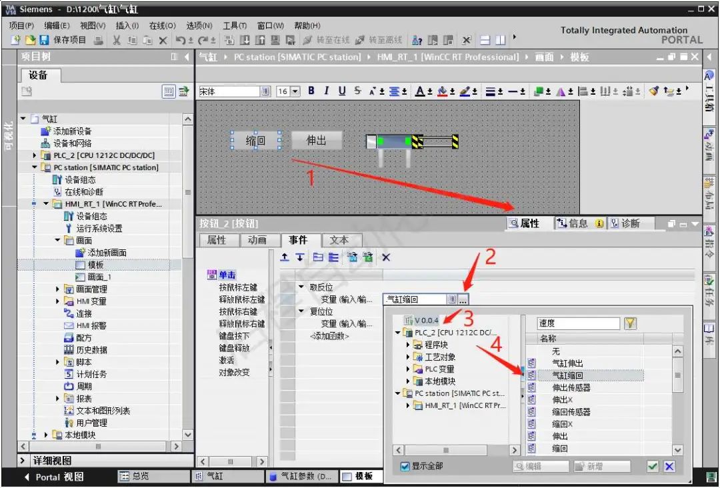Expand the 程序块 folder in tag picker
The height and width of the screenshot is (488, 720).
click(408, 345)
